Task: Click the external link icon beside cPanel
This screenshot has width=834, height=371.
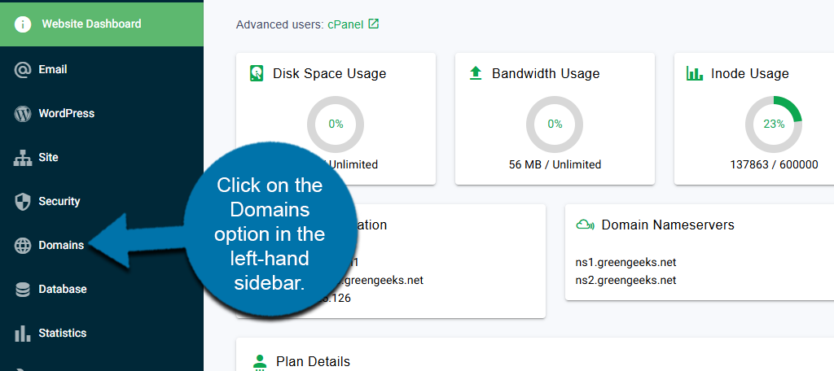Action: pyautogui.click(x=374, y=24)
